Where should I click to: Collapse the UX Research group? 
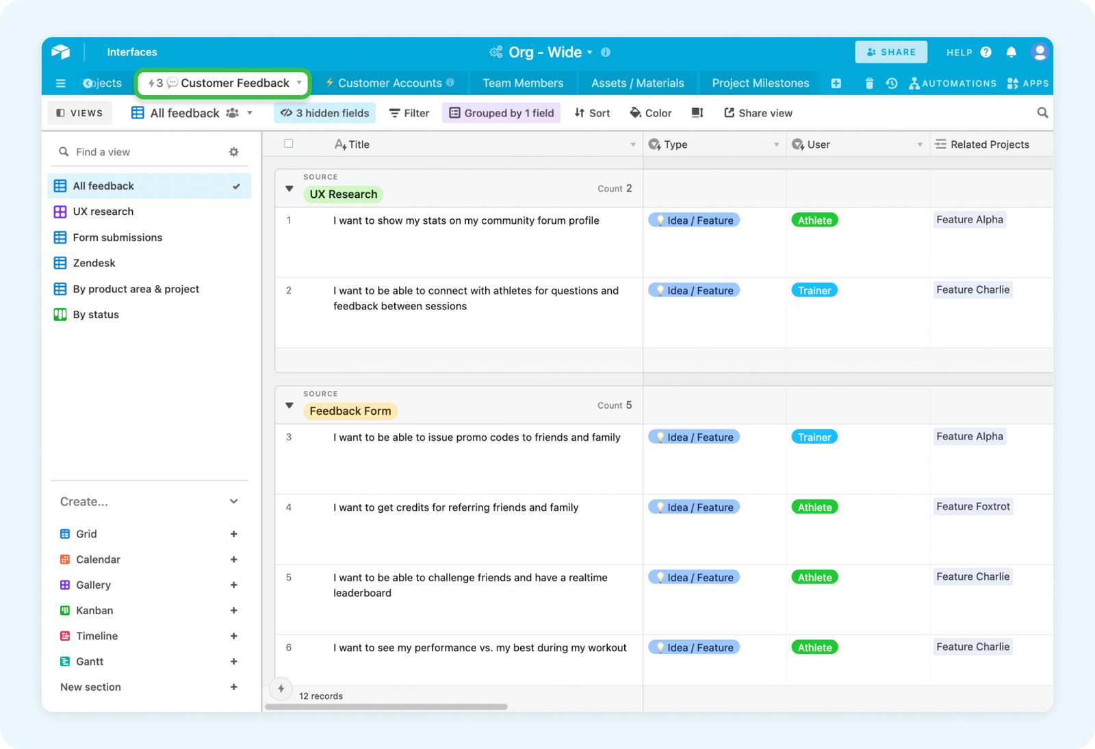289,188
